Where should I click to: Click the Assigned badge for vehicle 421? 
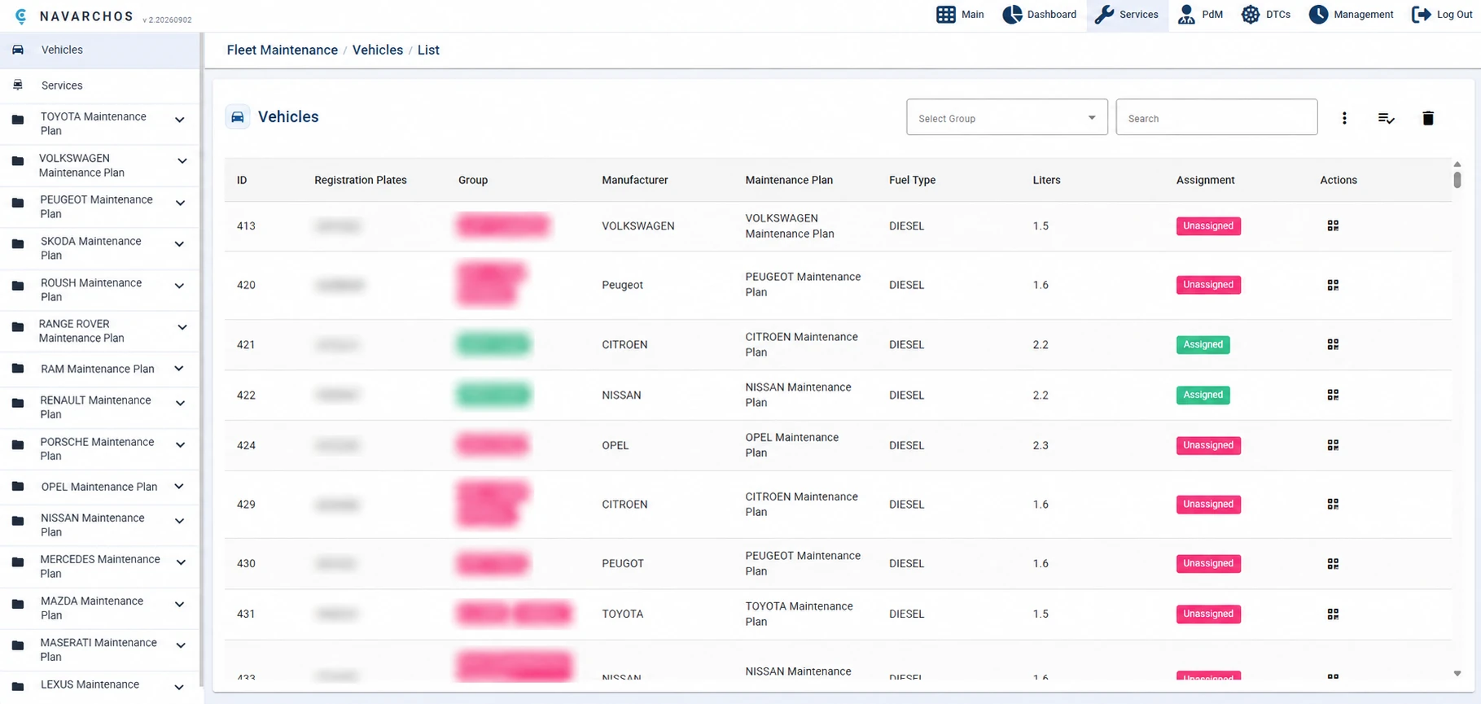pyautogui.click(x=1203, y=344)
